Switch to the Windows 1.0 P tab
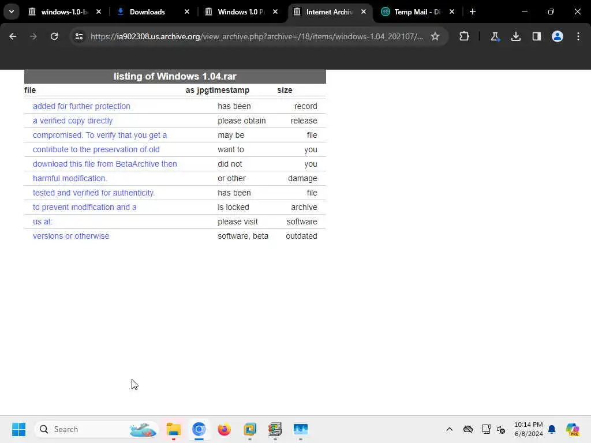This screenshot has width=591, height=443. point(241,12)
